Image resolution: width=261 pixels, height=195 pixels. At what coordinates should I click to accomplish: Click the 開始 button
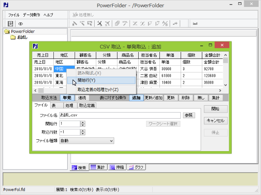pyautogui.click(x=216, y=109)
